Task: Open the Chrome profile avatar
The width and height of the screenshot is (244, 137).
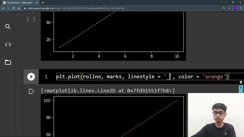Action: (236, 8)
